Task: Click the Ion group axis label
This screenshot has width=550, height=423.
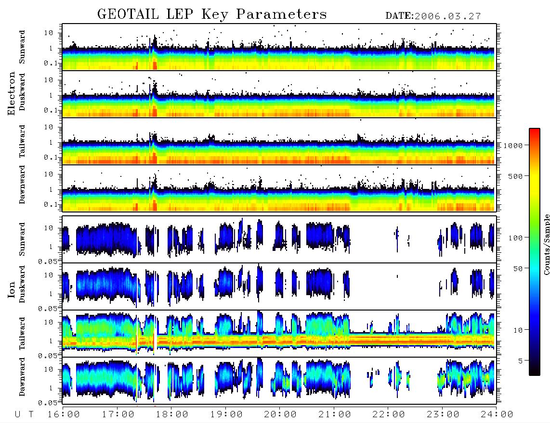Action: 11,289
